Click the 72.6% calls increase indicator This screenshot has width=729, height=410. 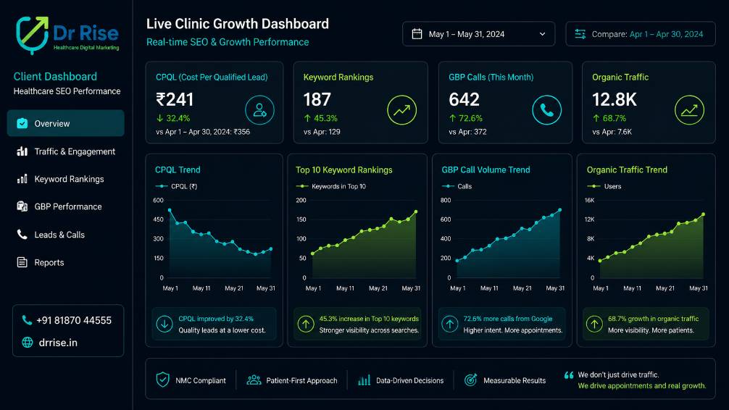[x=465, y=118]
